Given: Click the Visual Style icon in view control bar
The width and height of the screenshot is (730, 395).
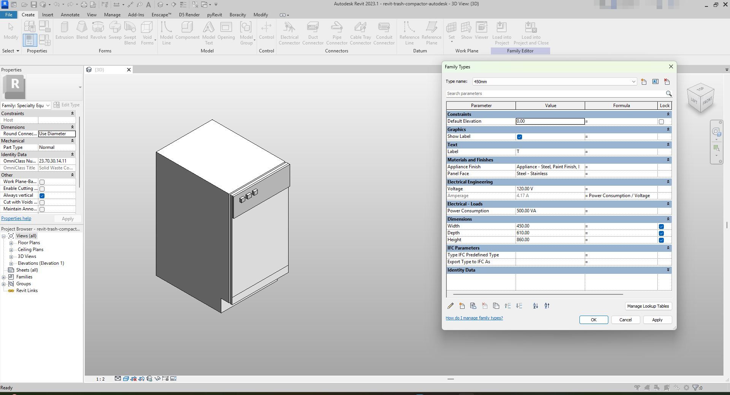Looking at the screenshot, I should click(126, 379).
